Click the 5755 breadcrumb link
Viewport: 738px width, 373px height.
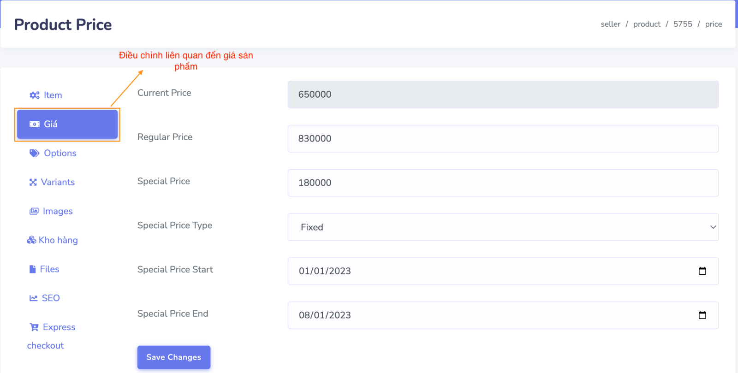[683, 24]
